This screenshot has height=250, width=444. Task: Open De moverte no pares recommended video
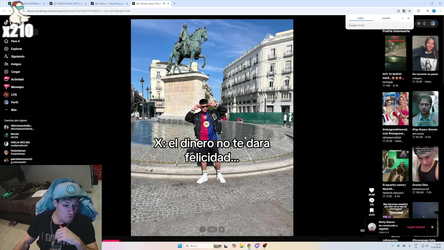(425, 53)
